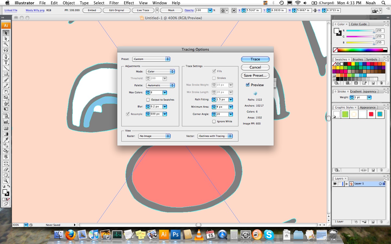
Task: Enable the Strokes trace setting
Action: pyautogui.click(x=214, y=78)
